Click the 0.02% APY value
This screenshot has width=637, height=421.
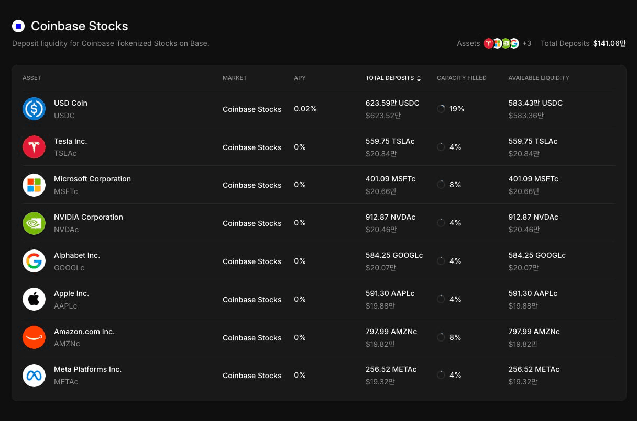pyautogui.click(x=305, y=109)
